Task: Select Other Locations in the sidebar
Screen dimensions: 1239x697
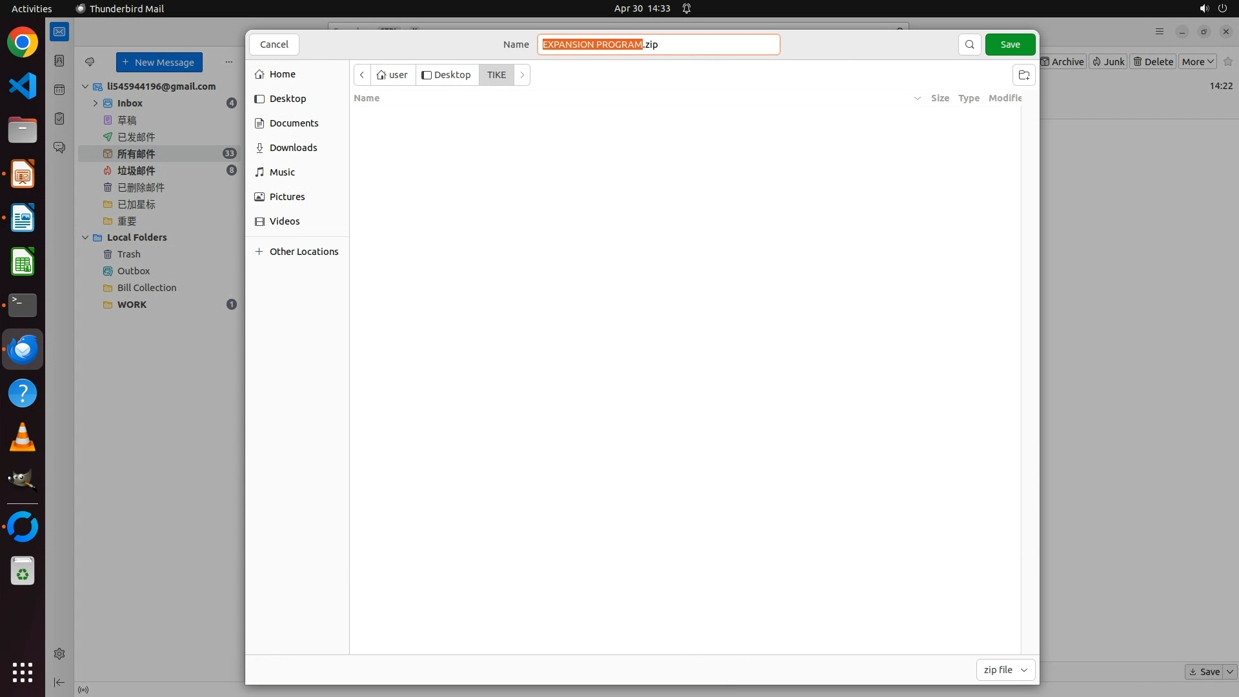Action: (x=303, y=252)
